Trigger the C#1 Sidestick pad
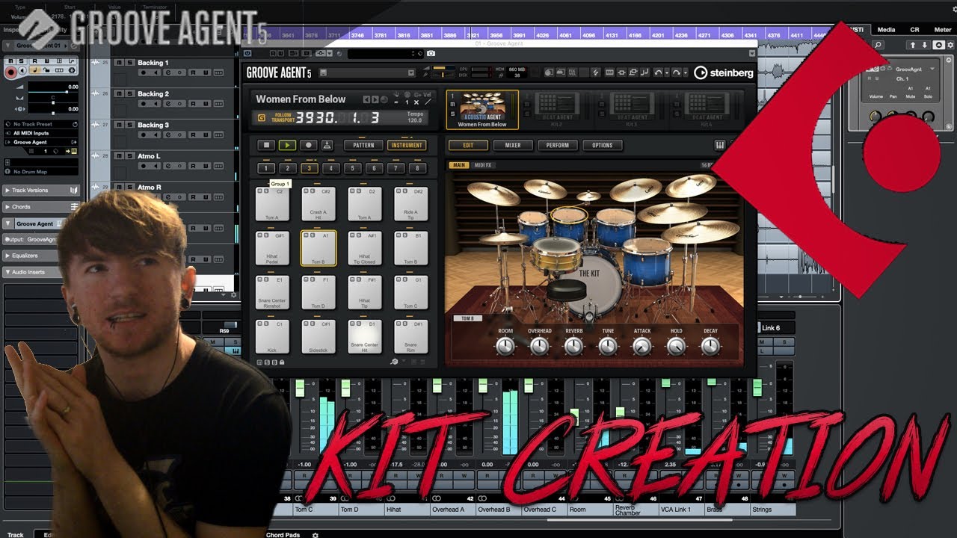The image size is (957, 538). pos(319,336)
